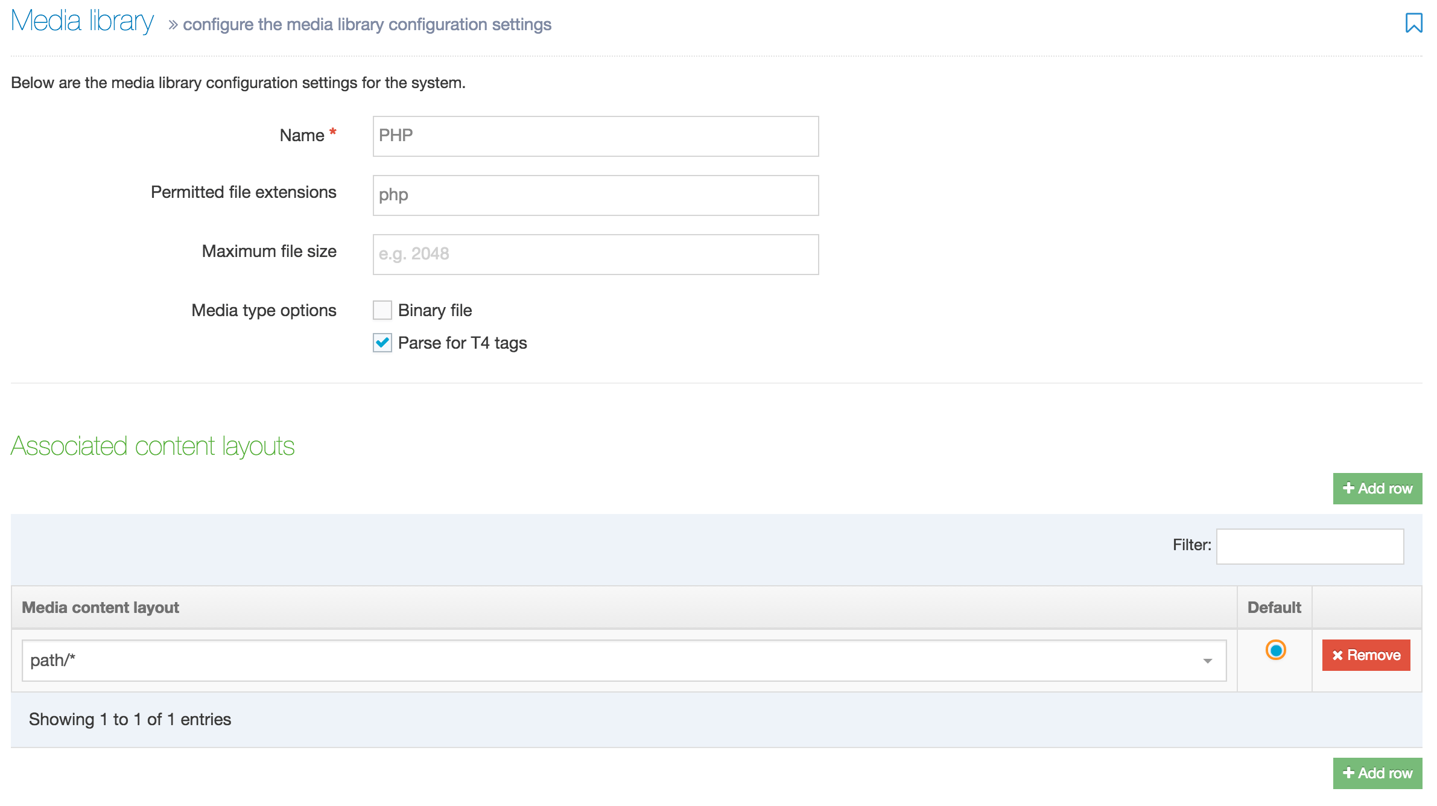Click into the Name text field
The width and height of the screenshot is (1437, 806).
[x=595, y=136]
